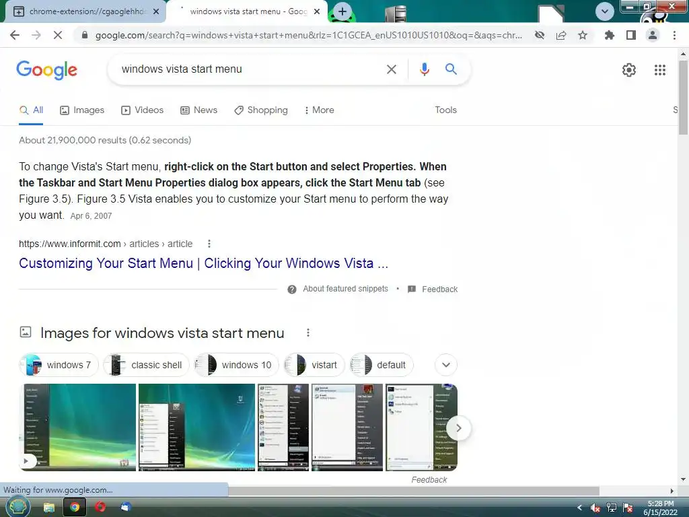Click the lock icon in address bar
Screen dimensions: 689x517
[x=85, y=35]
